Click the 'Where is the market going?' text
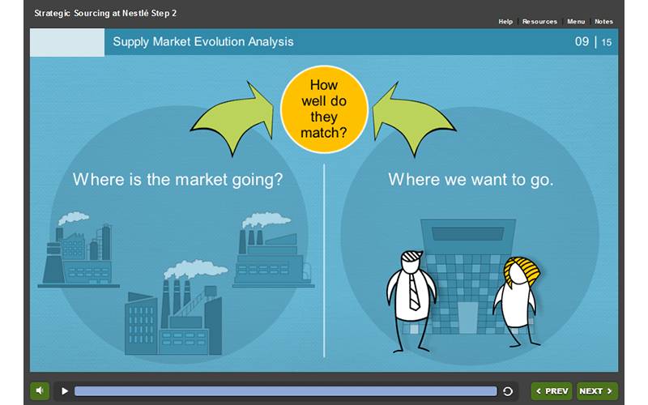648x405 pixels. click(178, 179)
